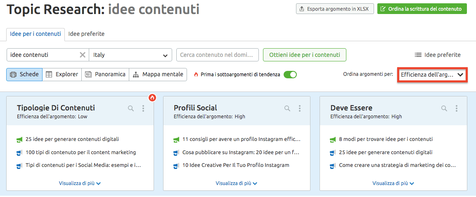
Task: Open three-dot menu on Profili Social card
Action: point(300,108)
